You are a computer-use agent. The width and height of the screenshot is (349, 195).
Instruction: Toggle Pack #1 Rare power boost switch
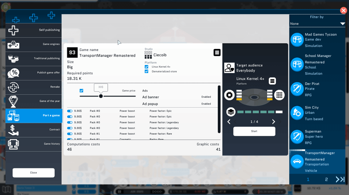click(x=70, y=134)
